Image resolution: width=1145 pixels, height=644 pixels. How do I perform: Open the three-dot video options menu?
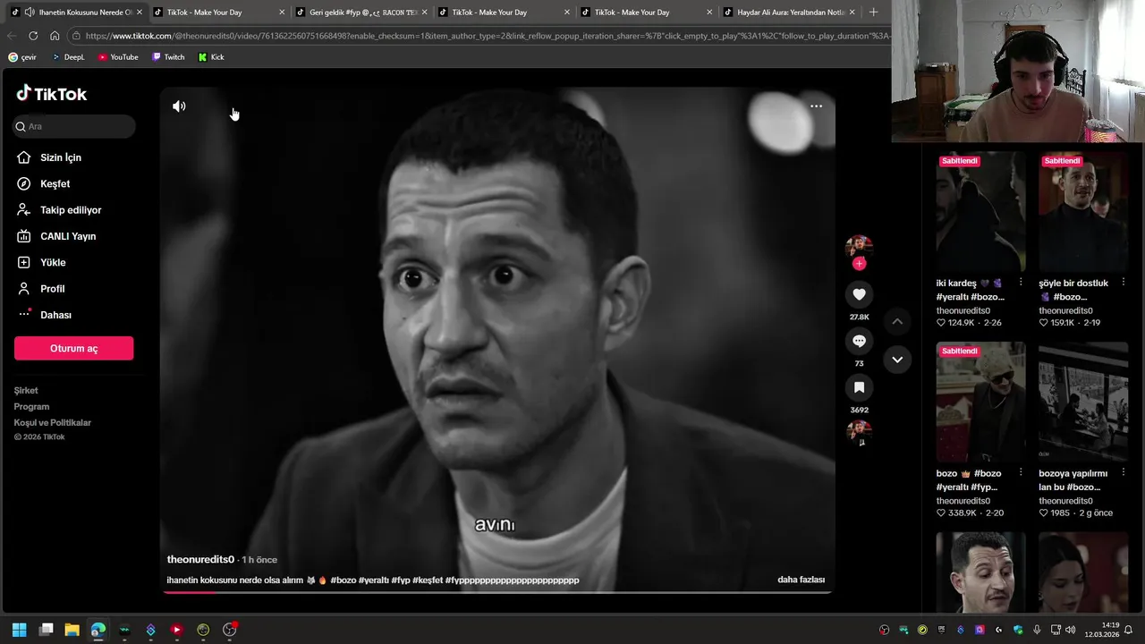[x=816, y=106]
